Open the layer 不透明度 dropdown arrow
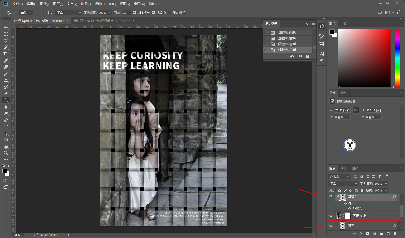The height and width of the screenshot is (238, 405). click(x=386, y=184)
